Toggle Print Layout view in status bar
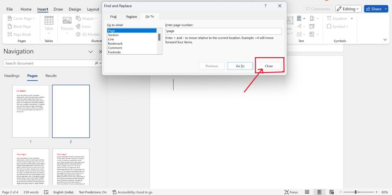 [319, 192]
